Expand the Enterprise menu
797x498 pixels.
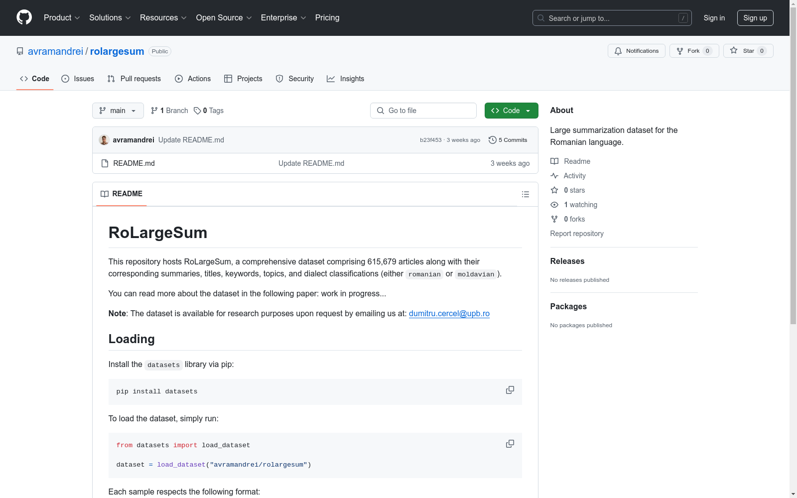coord(283,18)
